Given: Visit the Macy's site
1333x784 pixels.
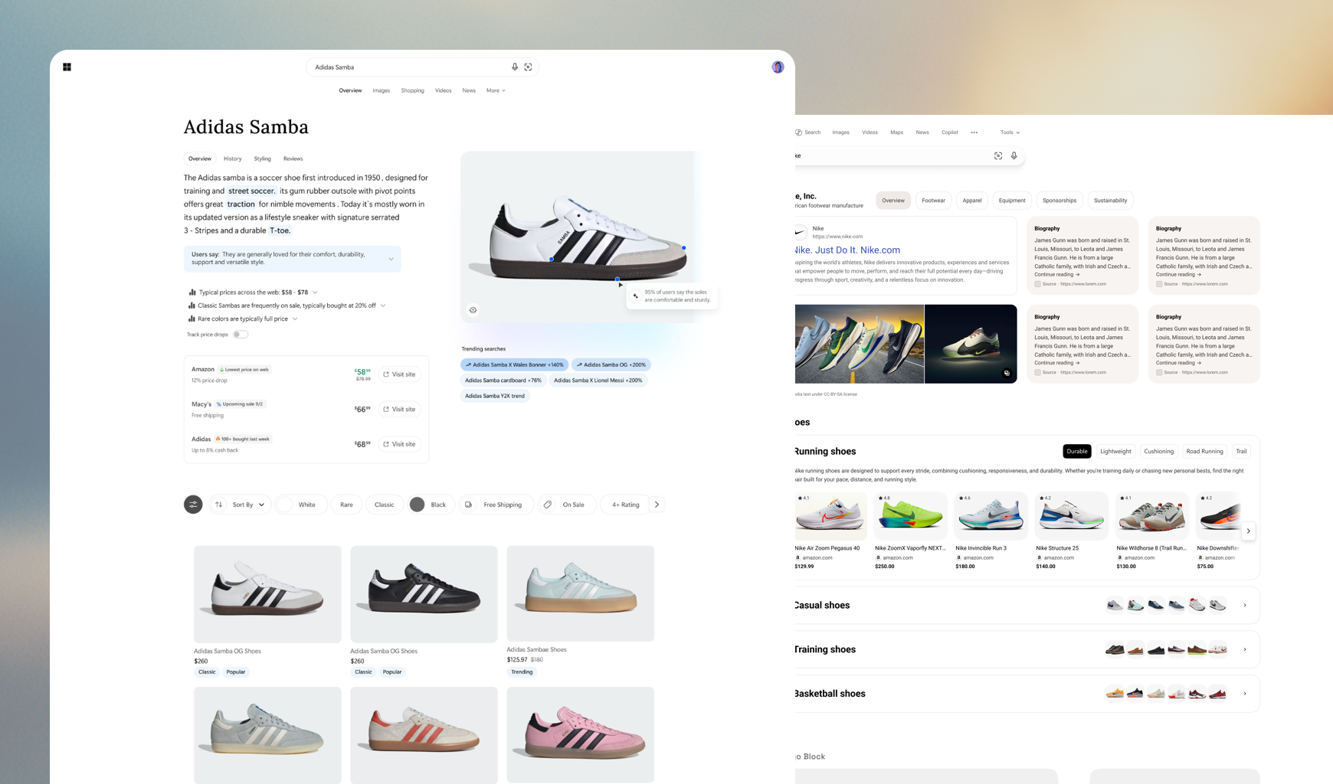Looking at the screenshot, I should pyautogui.click(x=400, y=410).
